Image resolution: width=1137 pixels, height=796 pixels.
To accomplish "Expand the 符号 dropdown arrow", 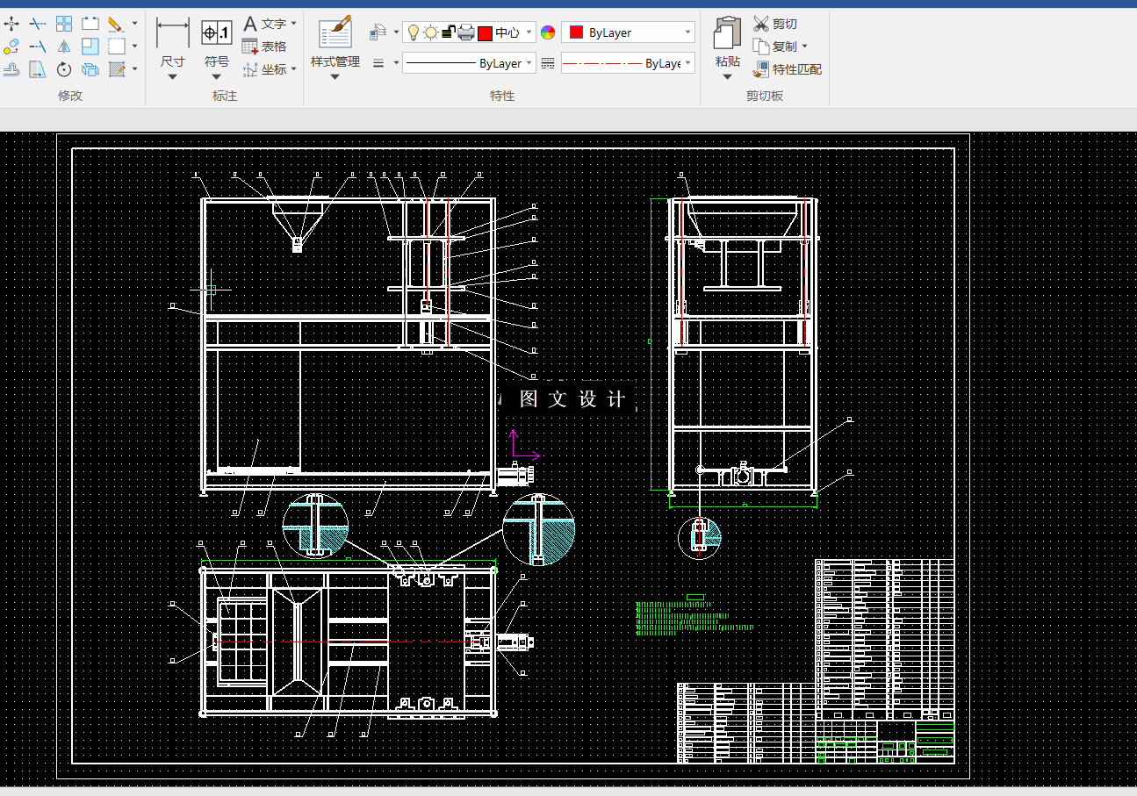I will pos(216,77).
